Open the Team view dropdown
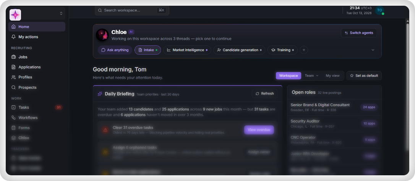Viewport: 415px width, 181px height. tap(311, 76)
